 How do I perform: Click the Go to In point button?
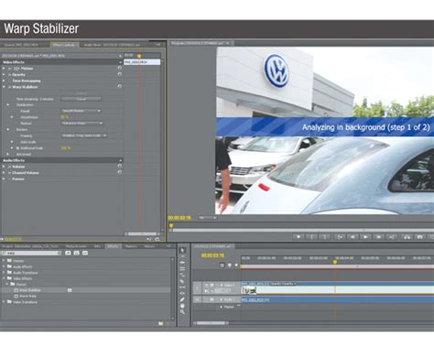tap(340, 237)
